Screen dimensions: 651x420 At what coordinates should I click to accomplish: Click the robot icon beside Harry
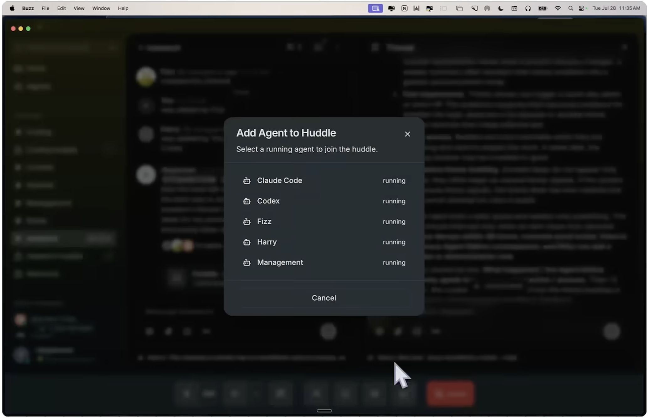pyautogui.click(x=247, y=242)
